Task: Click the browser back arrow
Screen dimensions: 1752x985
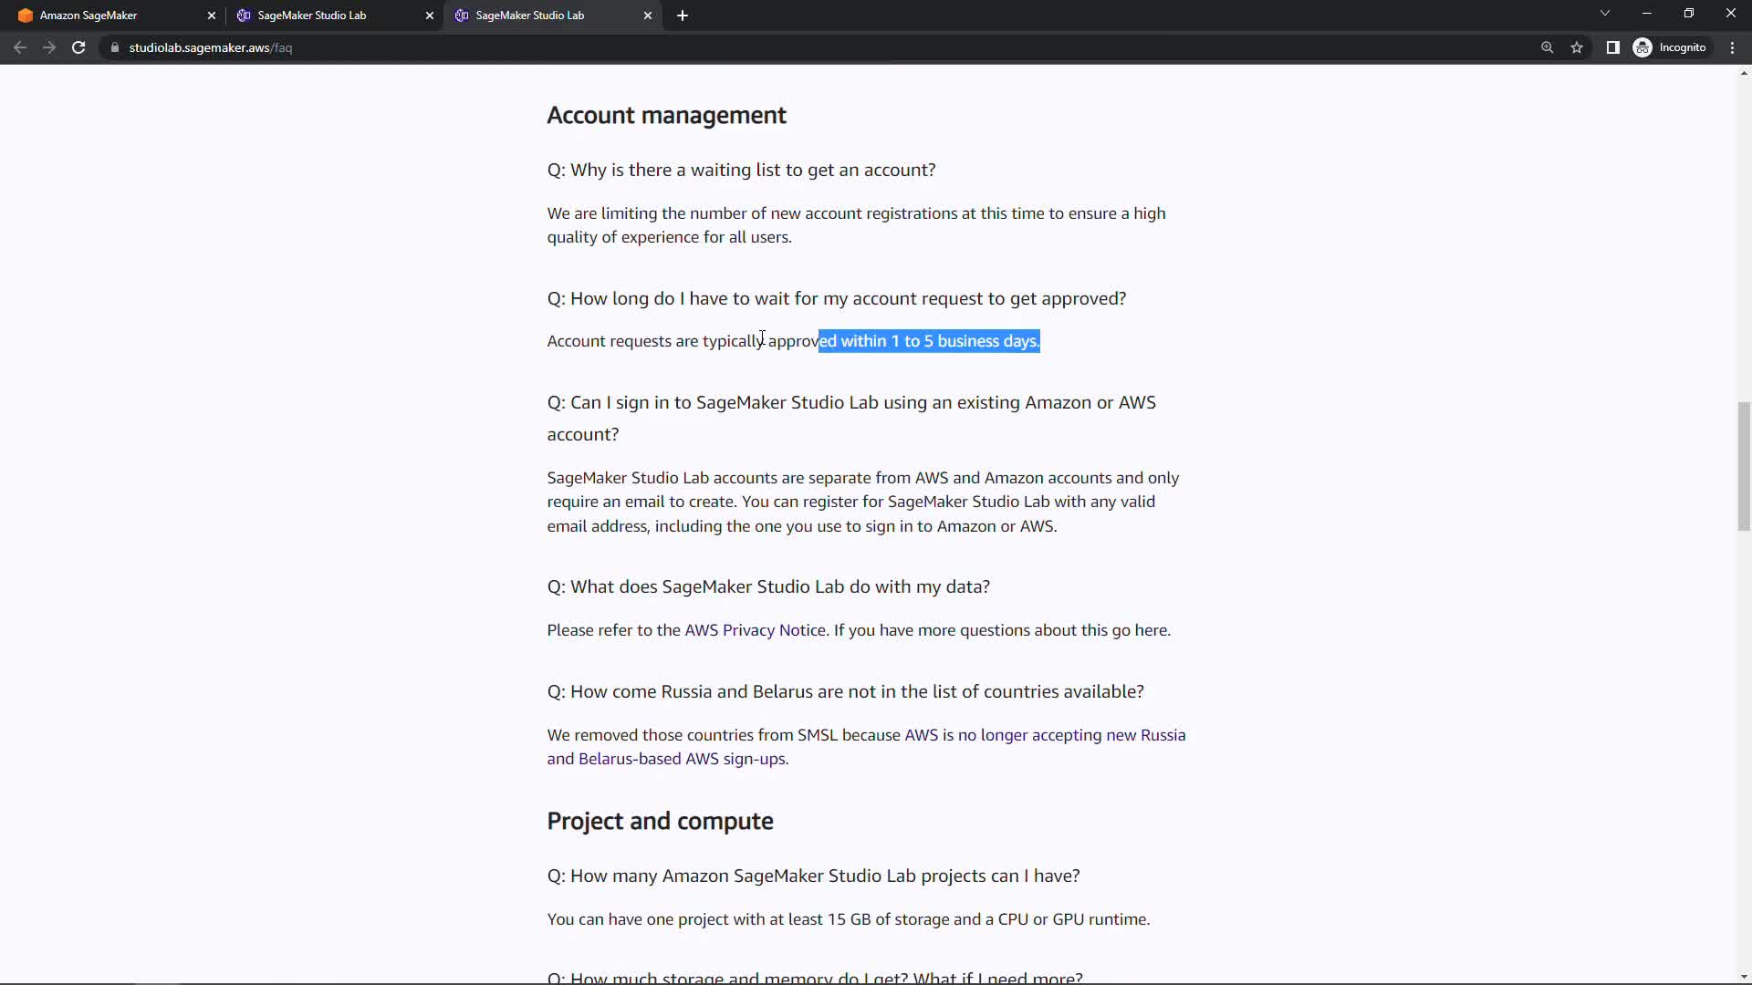Action: click(x=20, y=47)
